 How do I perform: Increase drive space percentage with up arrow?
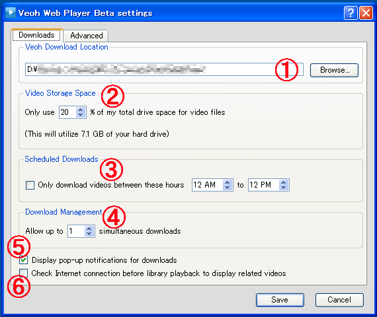click(81, 110)
